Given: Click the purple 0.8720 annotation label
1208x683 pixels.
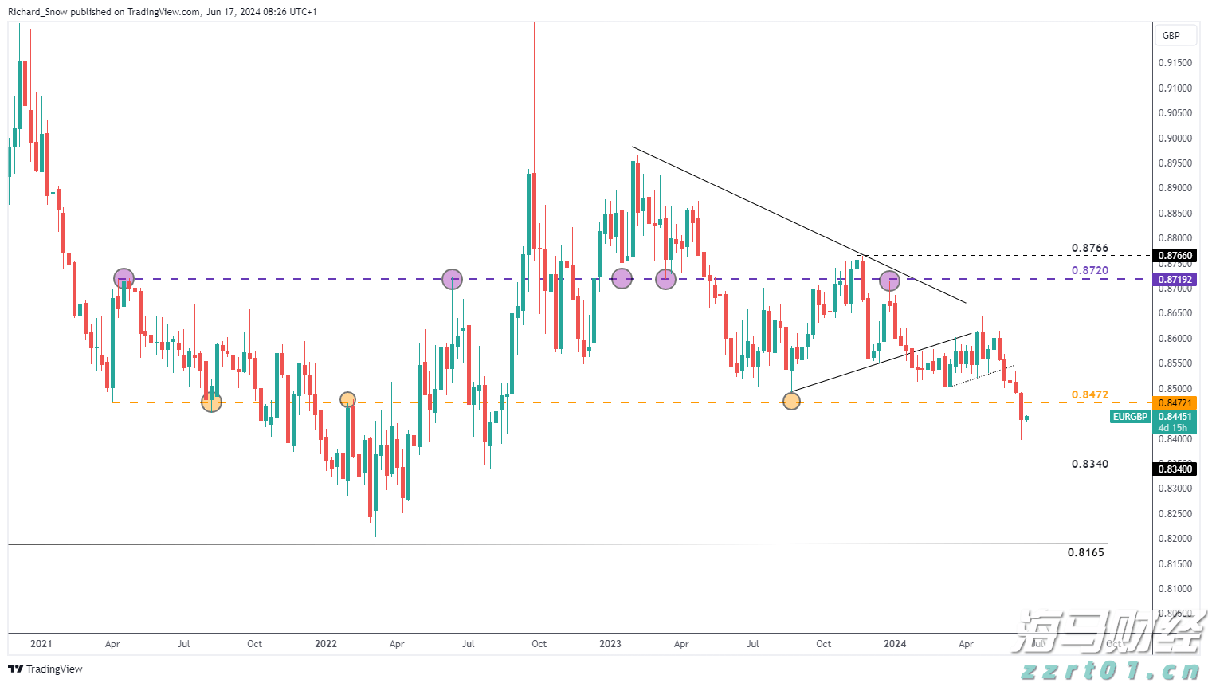Looking at the screenshot, I should (1089, 270).
